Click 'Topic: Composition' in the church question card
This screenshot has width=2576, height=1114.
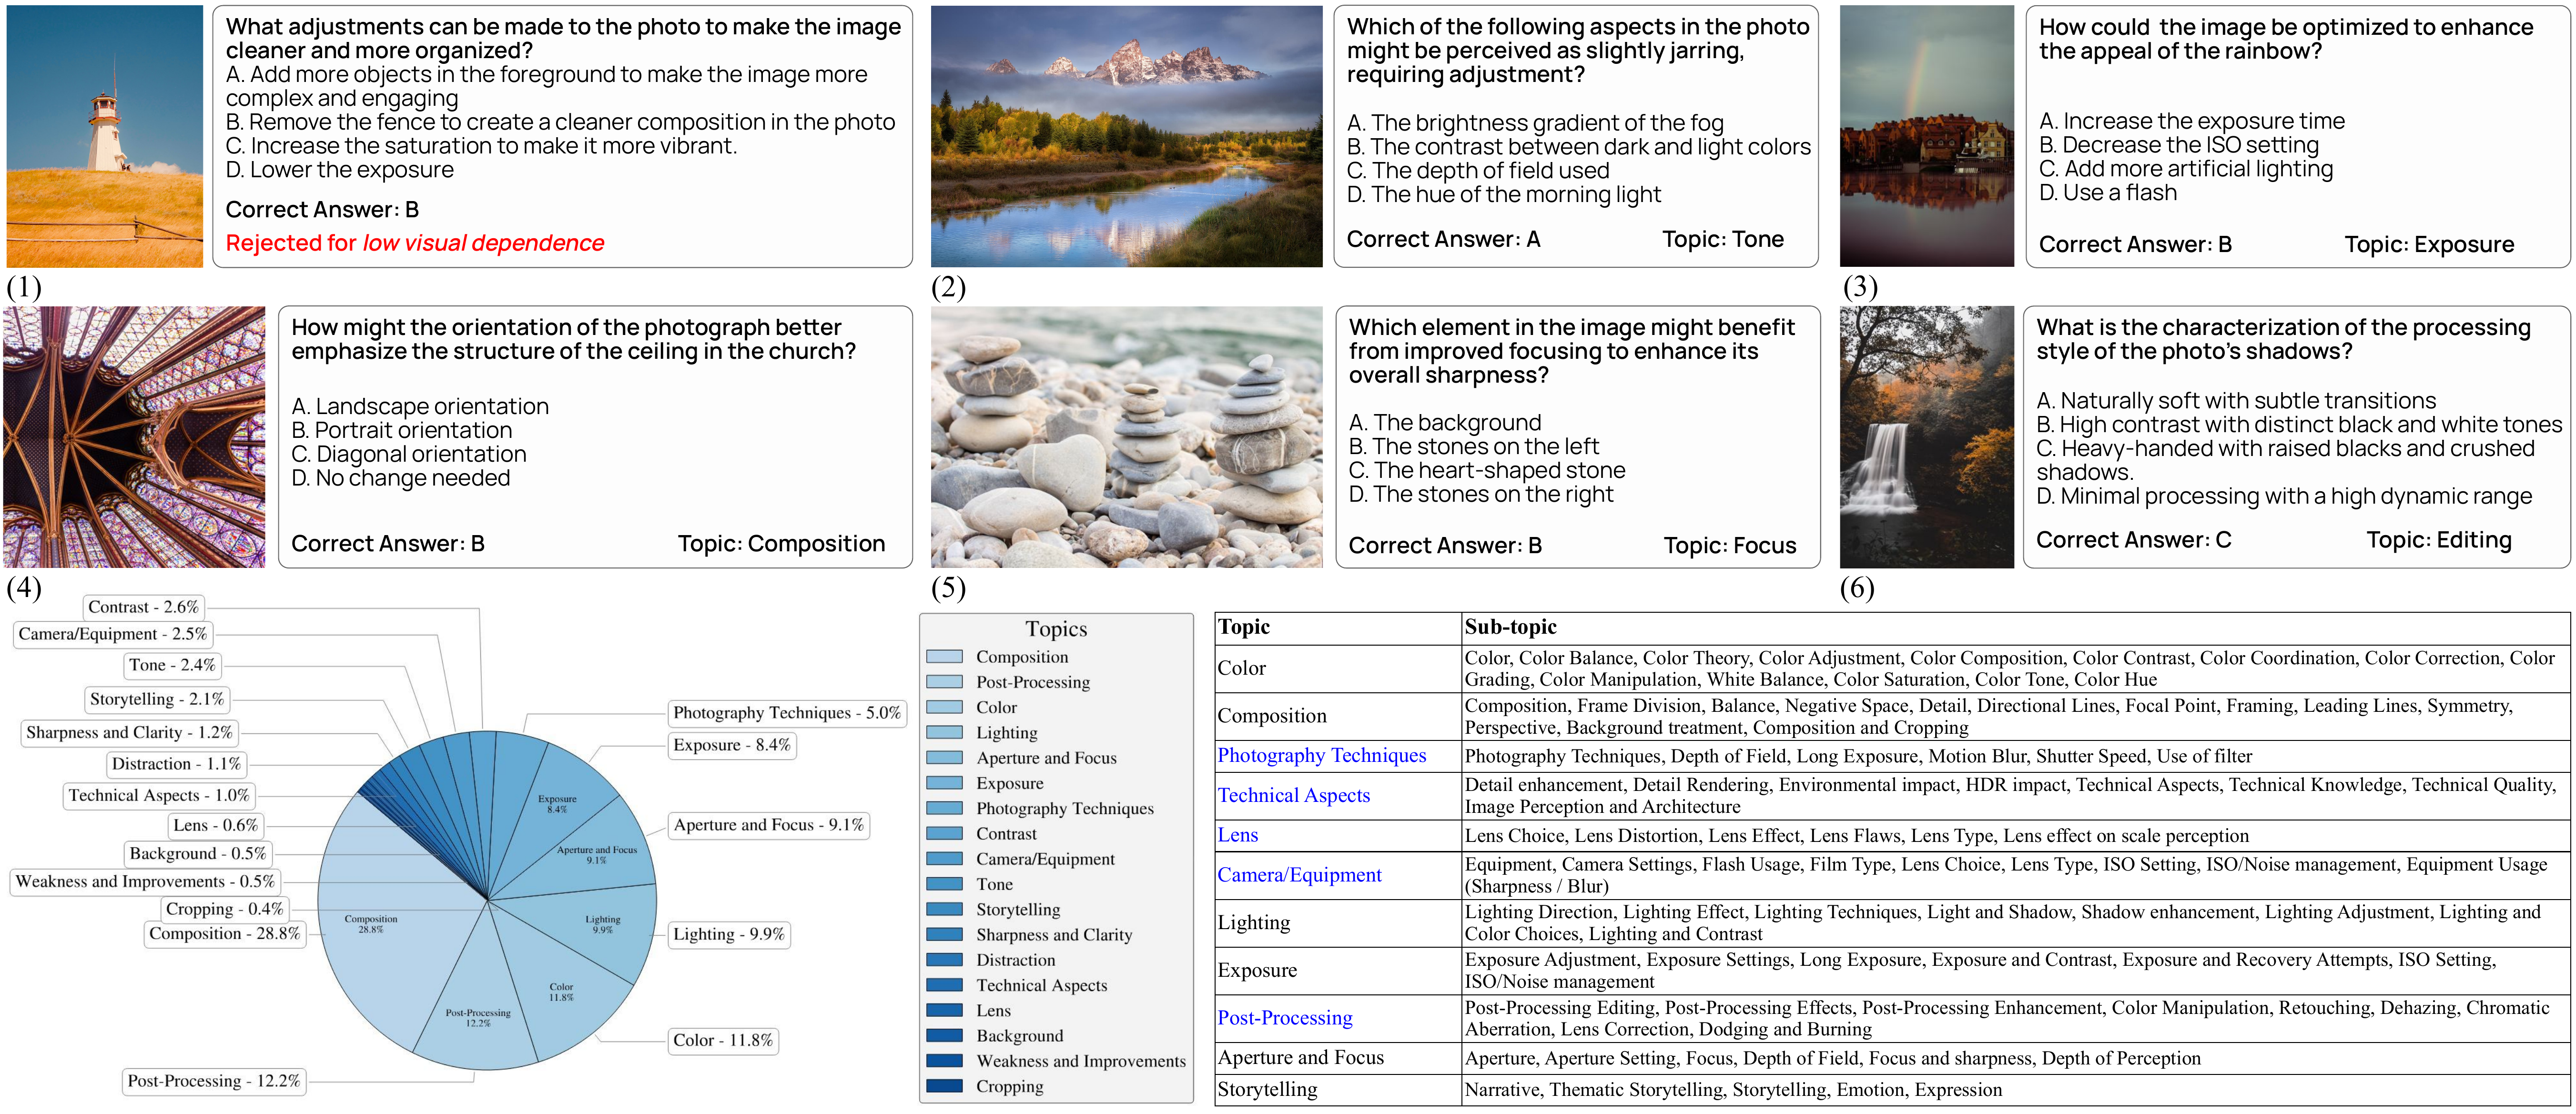pyautogui.click(x=781, y=543)
